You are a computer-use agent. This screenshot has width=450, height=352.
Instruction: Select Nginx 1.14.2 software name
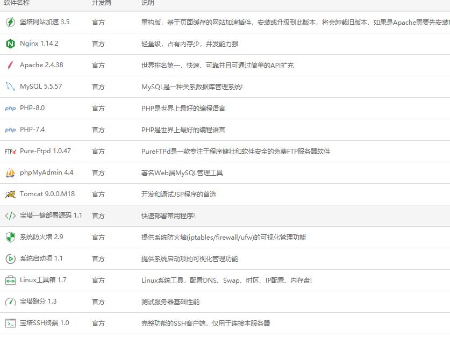(39, 44)
